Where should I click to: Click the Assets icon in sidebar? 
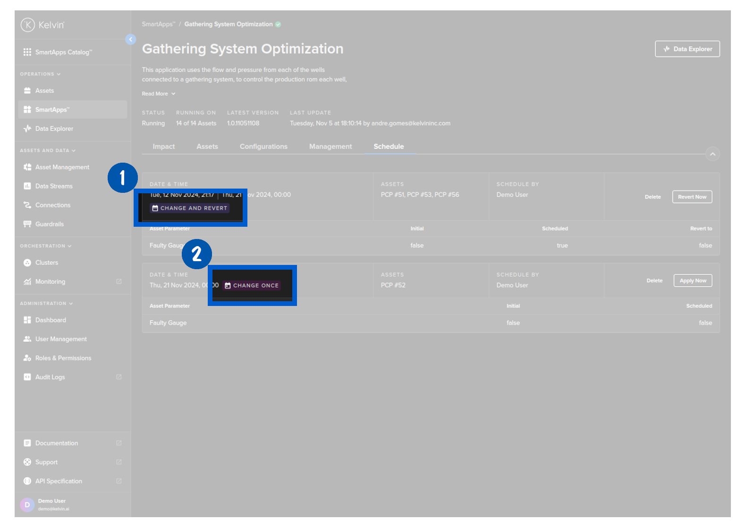(x=27, y=91)
